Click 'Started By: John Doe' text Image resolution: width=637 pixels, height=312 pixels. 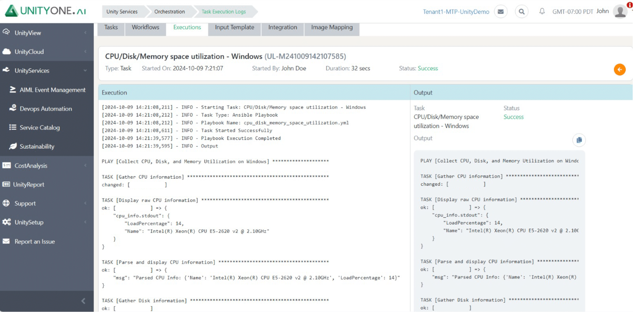[279, 68]
